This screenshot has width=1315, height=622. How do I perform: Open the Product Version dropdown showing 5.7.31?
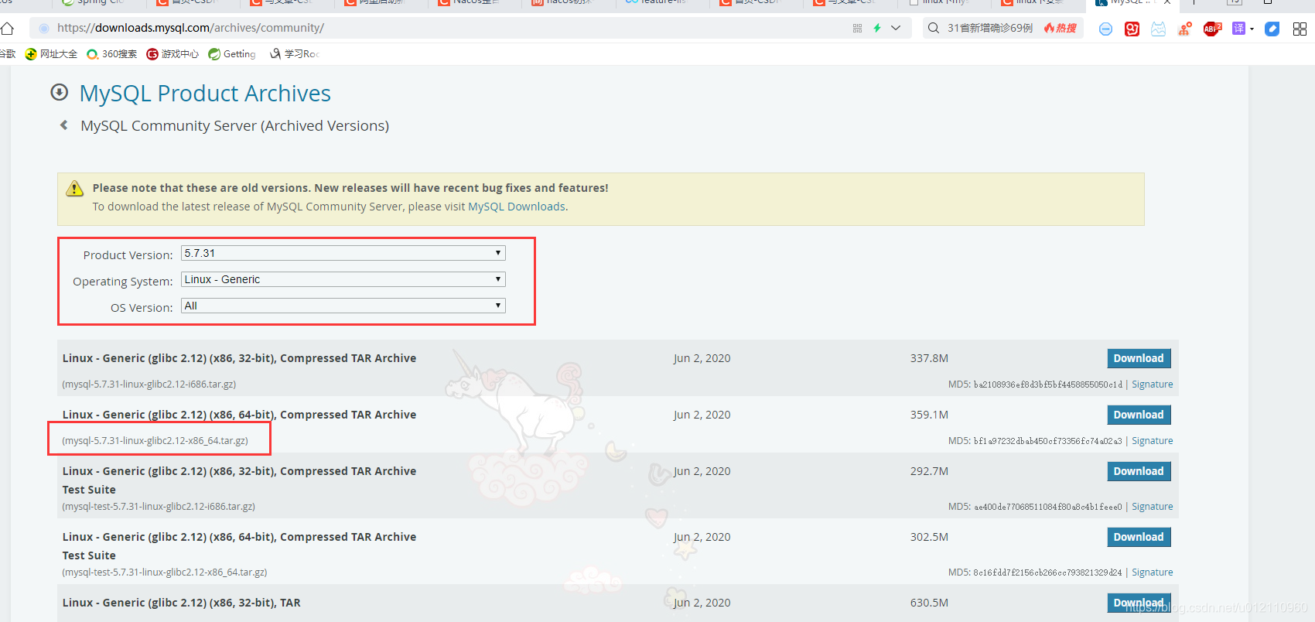(x=343, y=253)
